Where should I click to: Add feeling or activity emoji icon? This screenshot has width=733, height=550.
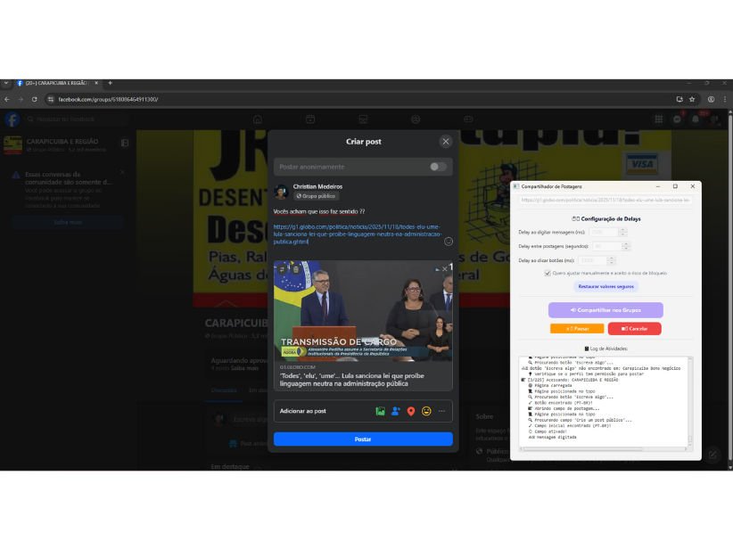[x=426, y=411]
